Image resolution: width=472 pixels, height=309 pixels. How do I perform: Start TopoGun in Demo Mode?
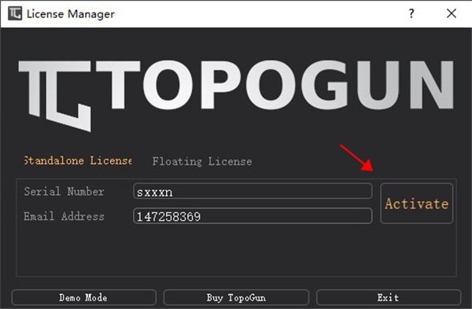coord(83,297)
